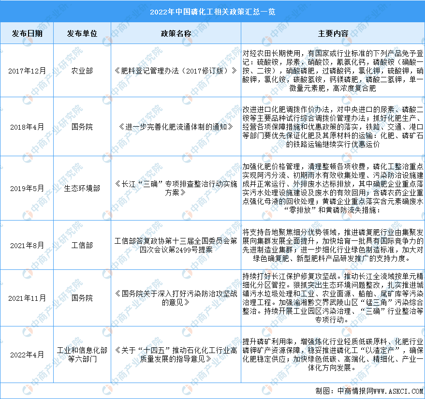Click policy 《长江“三磷”专项排查整治行动实施方案》
This screenshot has height=399, width=425.
click(176, 188)
